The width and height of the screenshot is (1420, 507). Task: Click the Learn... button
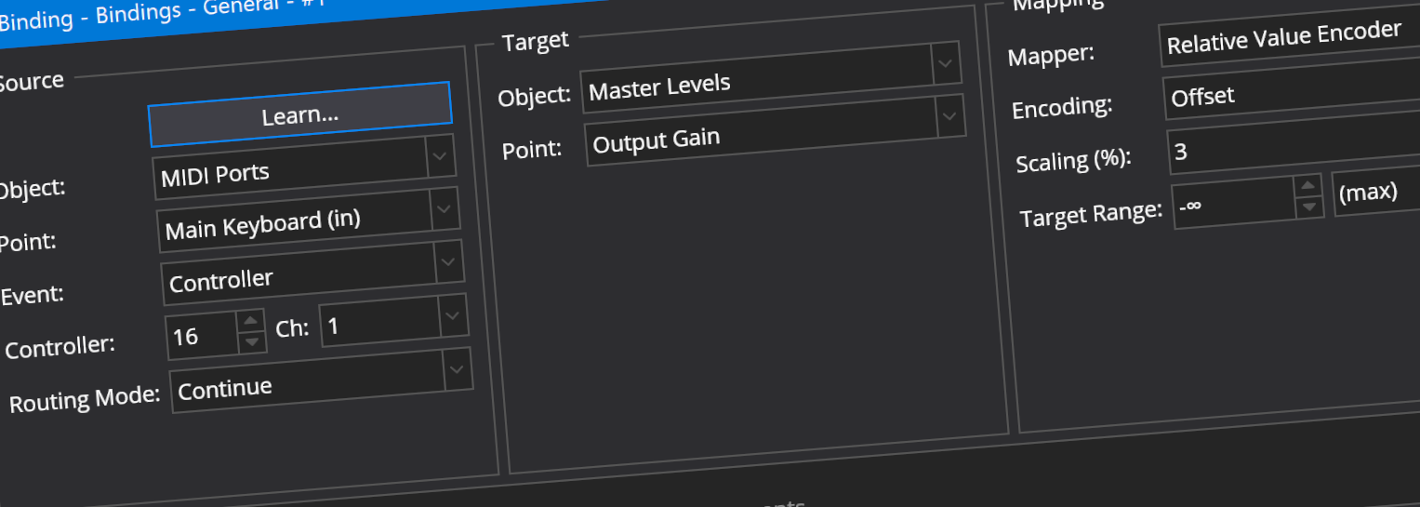tap(299, 115)
